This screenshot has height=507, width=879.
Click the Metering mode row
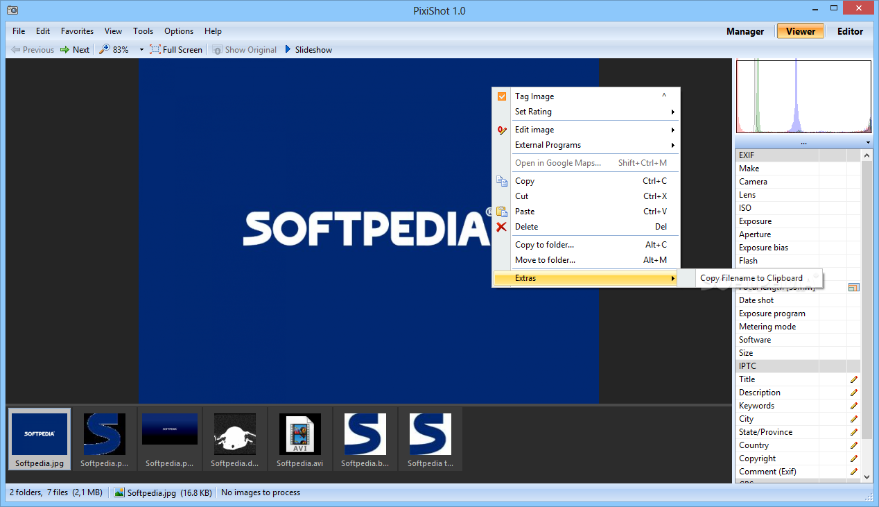point(798,327)
